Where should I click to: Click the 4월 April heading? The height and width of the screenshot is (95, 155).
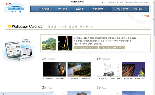pyautogui.click(x=102, y=88)
